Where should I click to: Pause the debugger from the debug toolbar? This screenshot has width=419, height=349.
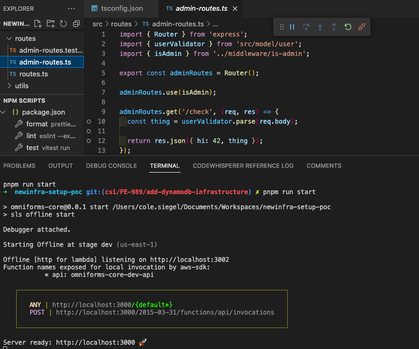[x=292, y=27]
